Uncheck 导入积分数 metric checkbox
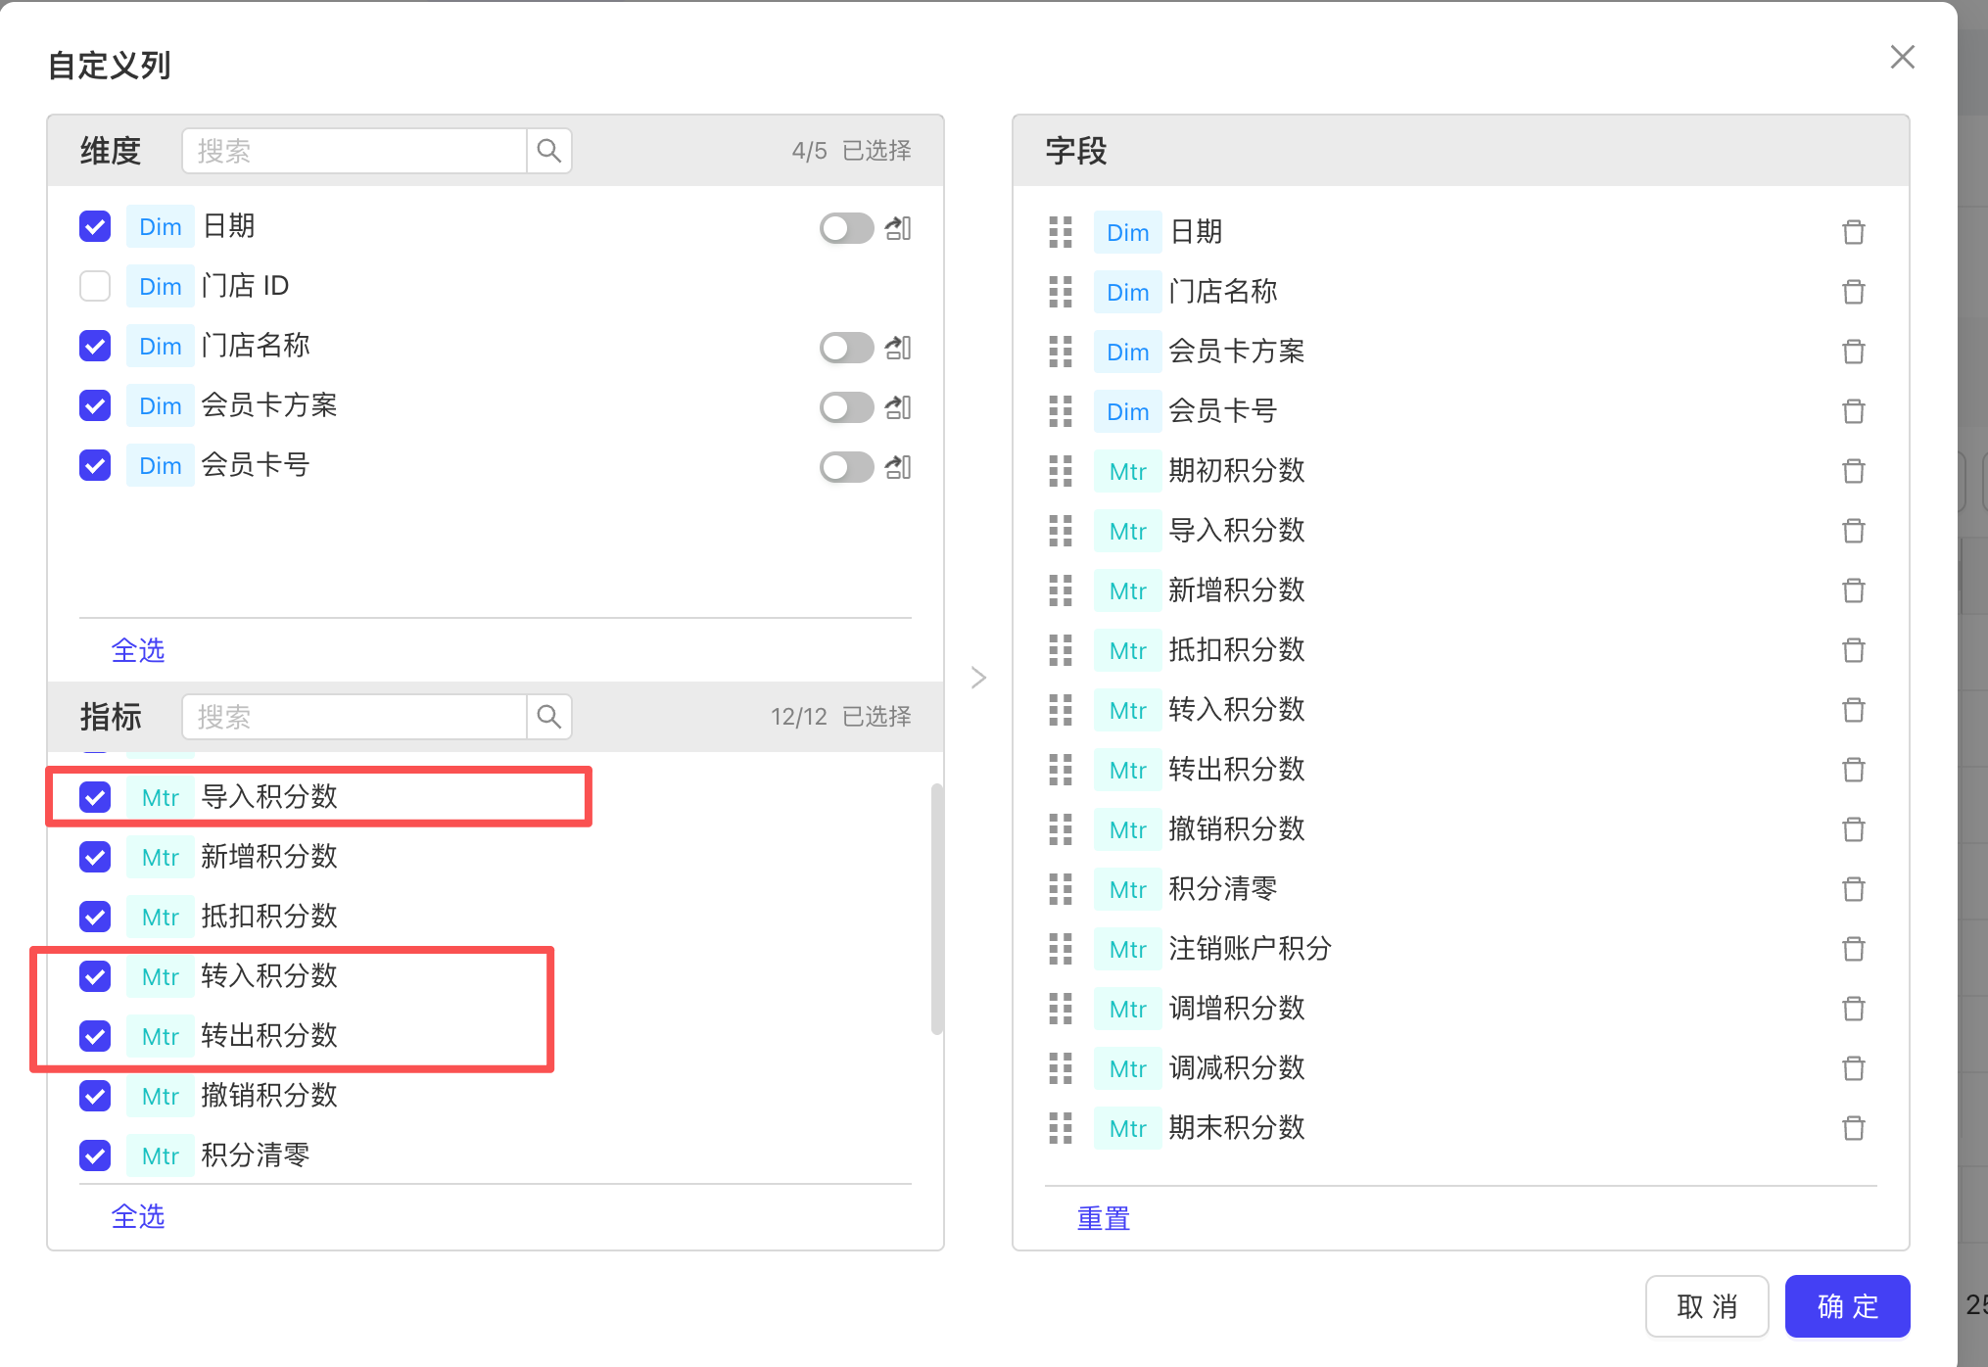This screenshot has height=1367, width=1988. pos(95,797)
